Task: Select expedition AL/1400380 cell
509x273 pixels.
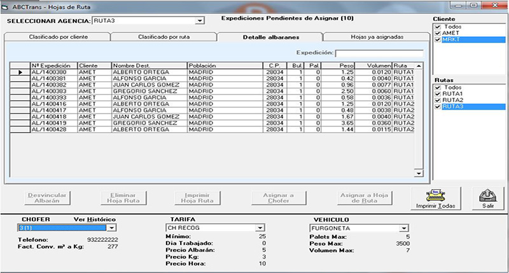Action: tap(54, 72)
